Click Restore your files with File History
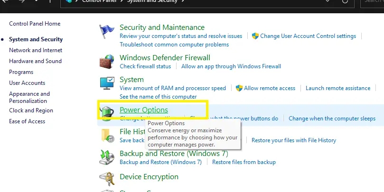 tap(294, 140)
